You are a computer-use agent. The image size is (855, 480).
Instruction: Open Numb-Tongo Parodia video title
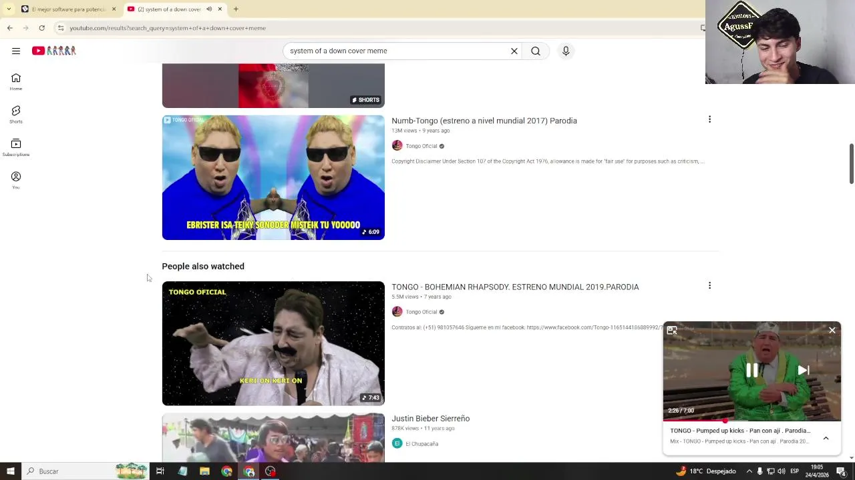[x=484, y=121]
